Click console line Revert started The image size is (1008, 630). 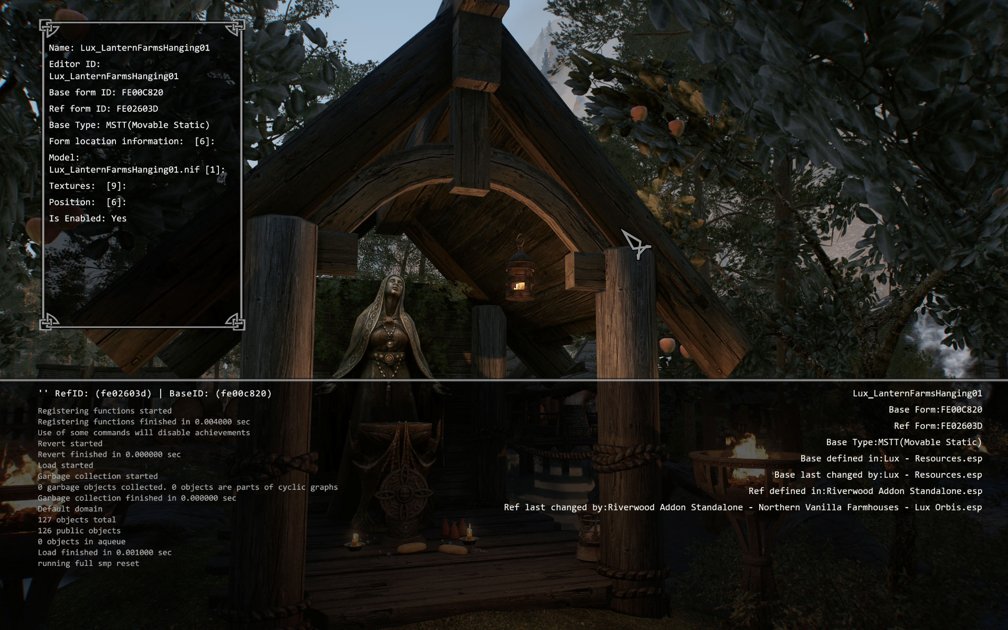click(x=70, y=444)
